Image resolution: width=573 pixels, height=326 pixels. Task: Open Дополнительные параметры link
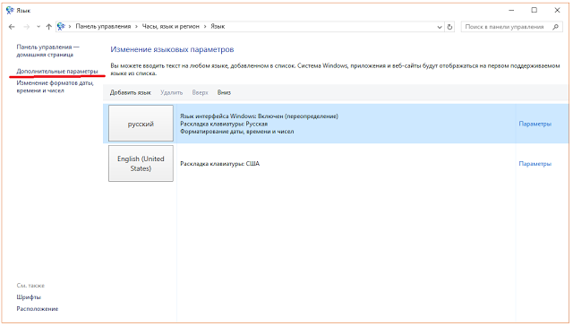pyautogui.click(x=57, y=72)
